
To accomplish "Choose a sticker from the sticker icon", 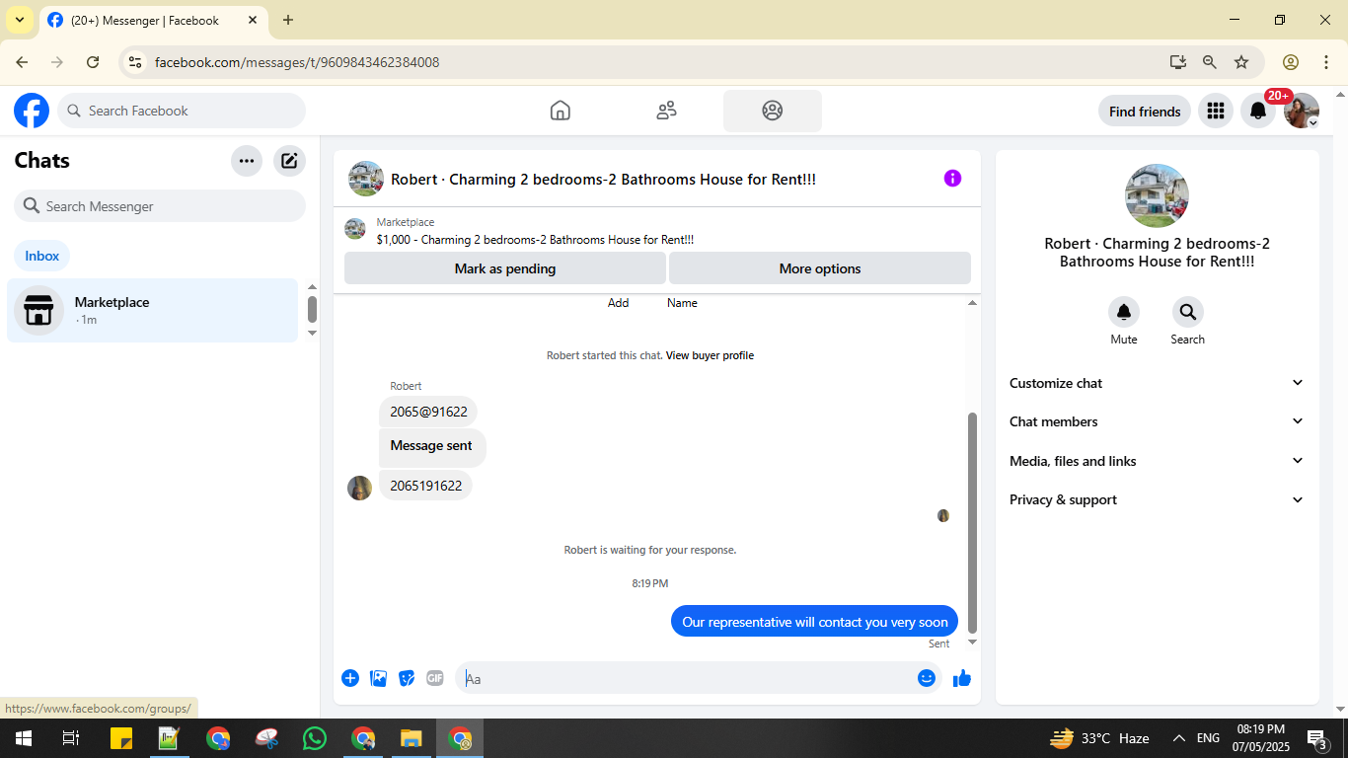I will [x=407, y=678].
